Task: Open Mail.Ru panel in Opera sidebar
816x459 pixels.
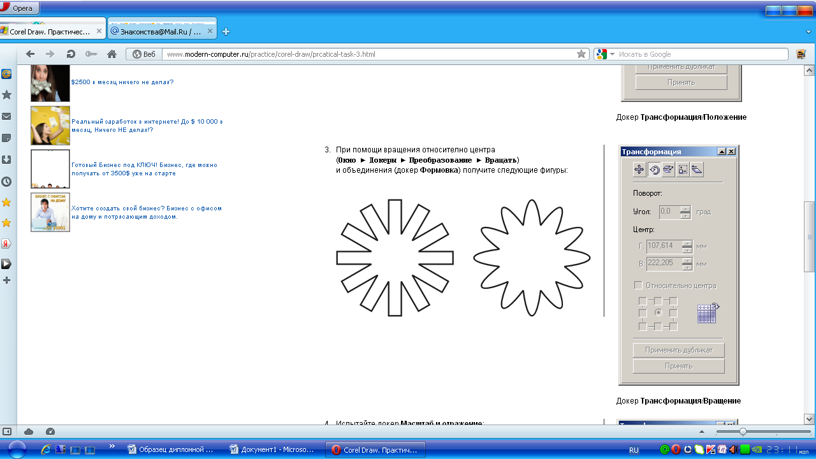Action: [7, 74]
